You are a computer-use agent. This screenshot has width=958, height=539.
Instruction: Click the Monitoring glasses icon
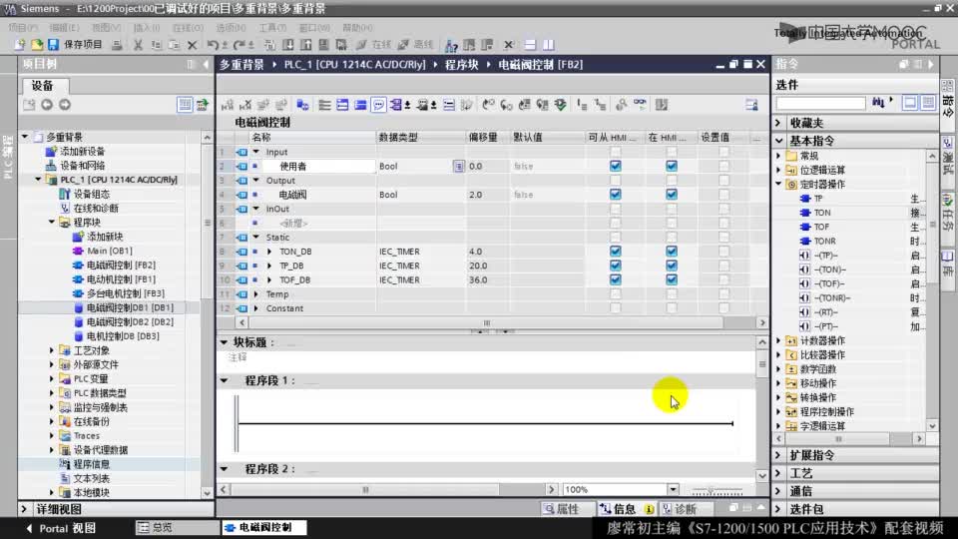click(640, 105)
